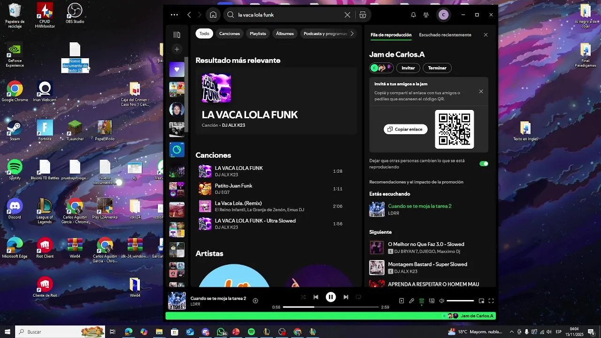
Task: Open OBS Studio desktop shortcut
Action: (75, 13)
